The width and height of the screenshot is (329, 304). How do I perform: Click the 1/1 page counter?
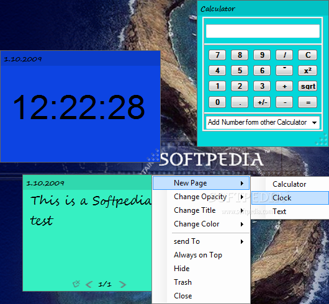(x=105, y=284)
